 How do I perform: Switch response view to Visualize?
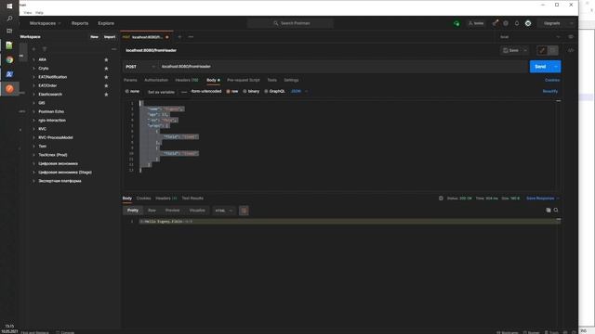(197, 211)
